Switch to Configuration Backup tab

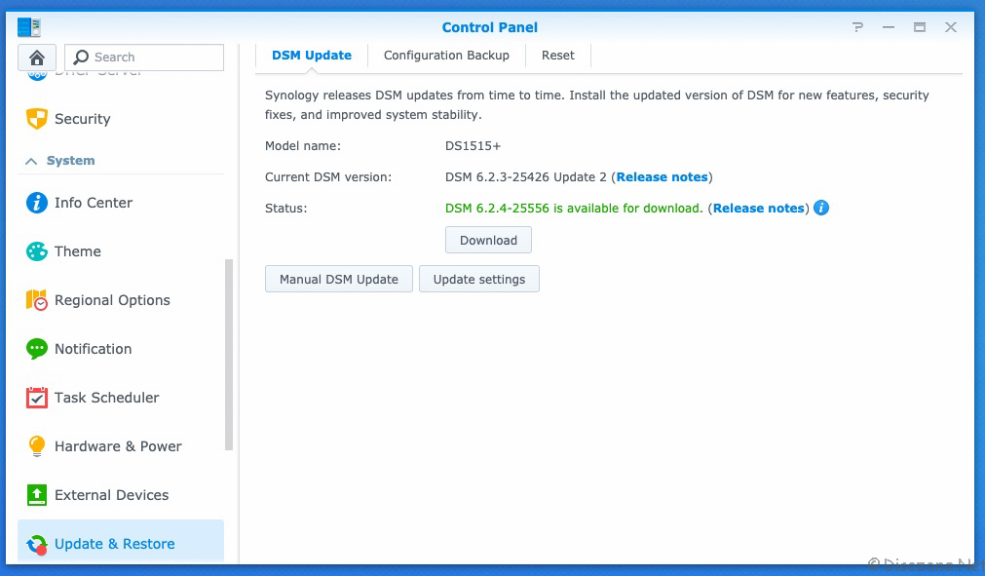click(446, 56)
